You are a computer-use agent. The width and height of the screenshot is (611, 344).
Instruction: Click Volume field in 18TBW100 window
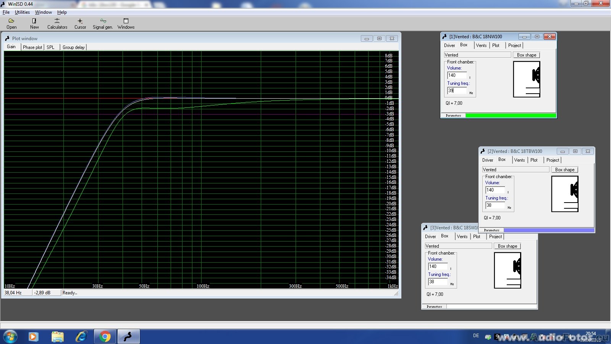[495, 190]
